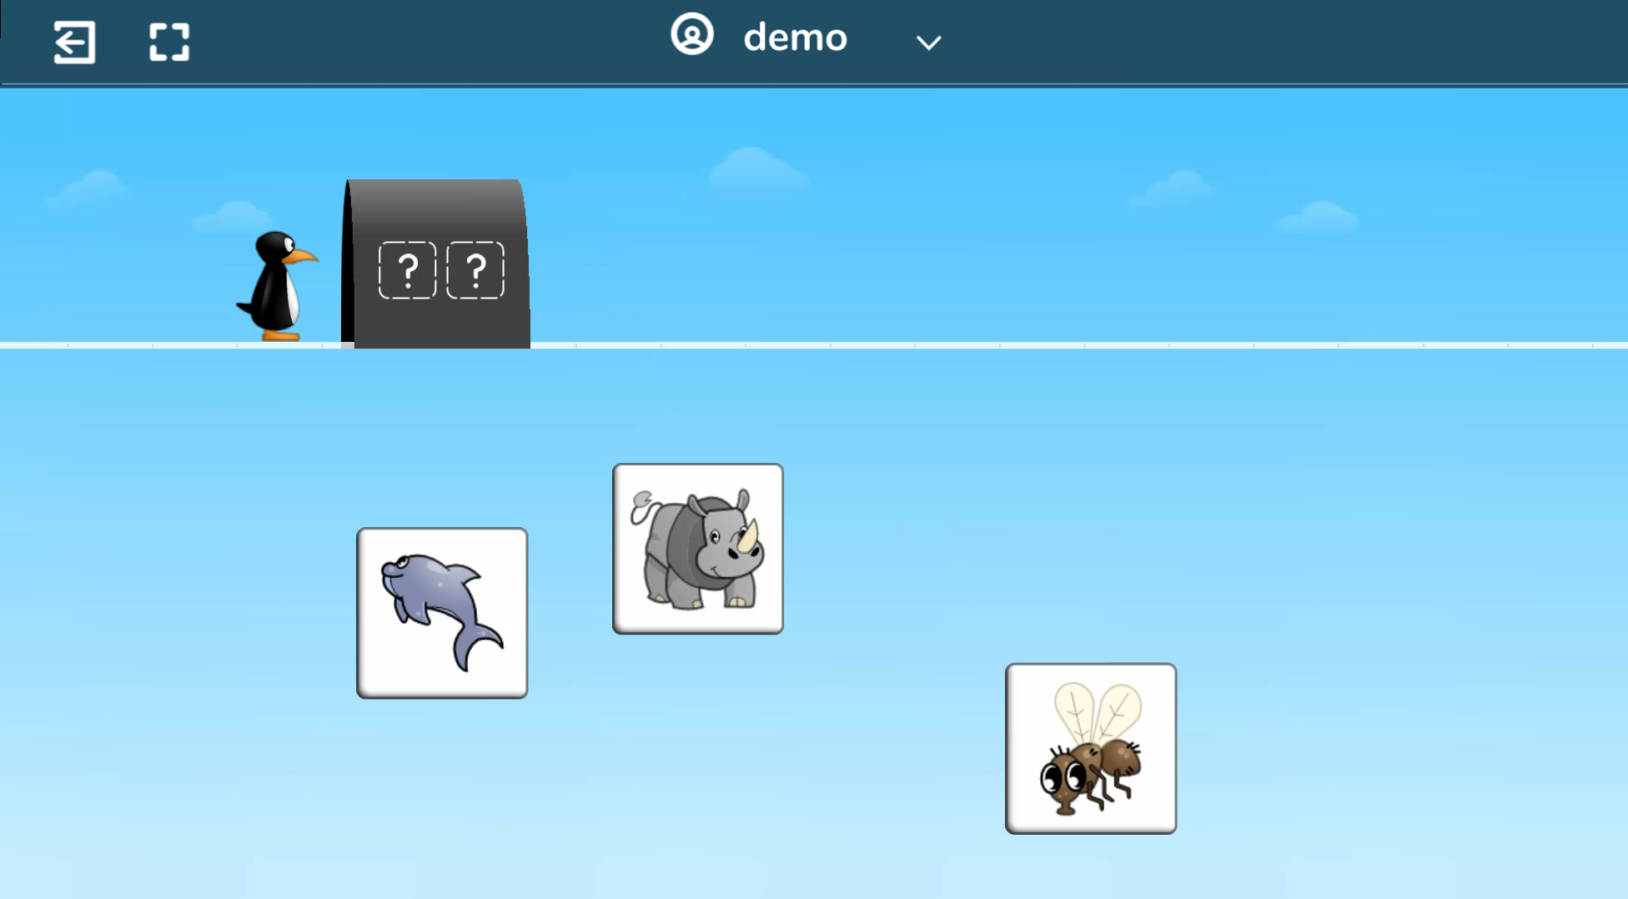This screenshot has width=1628, height=899.
Task: Click the exit activity arrow icon
Action: click(x=74, y=42)
